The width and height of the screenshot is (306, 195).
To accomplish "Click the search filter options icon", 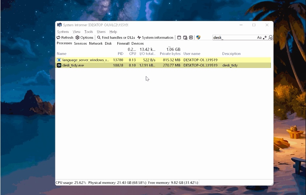I will click(271, 37).
